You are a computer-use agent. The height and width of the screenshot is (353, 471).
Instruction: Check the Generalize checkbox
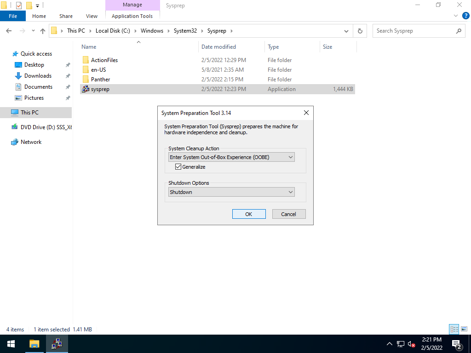(178, 166)
